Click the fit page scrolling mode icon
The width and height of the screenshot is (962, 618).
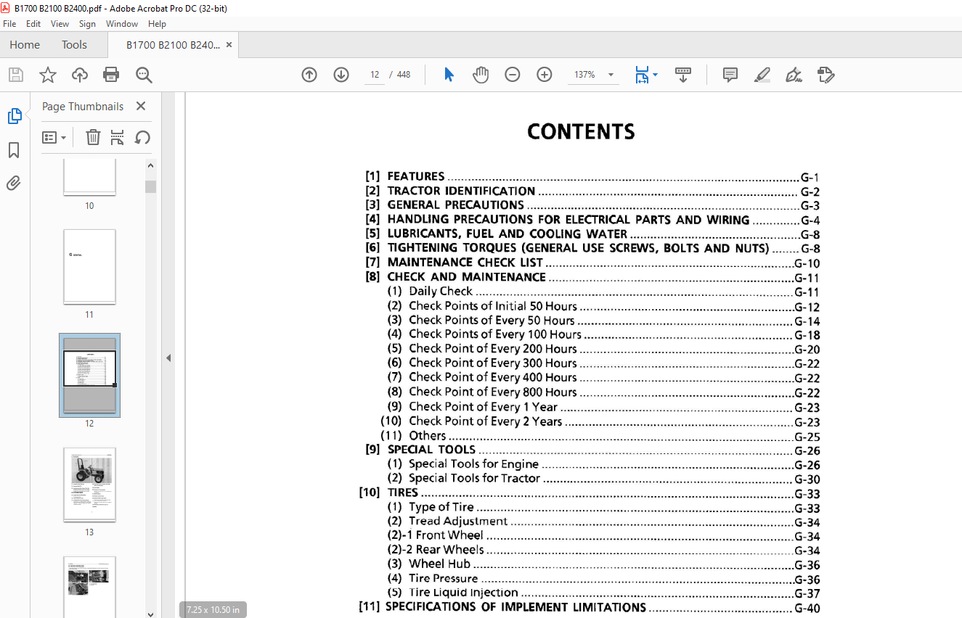[642, 75]
